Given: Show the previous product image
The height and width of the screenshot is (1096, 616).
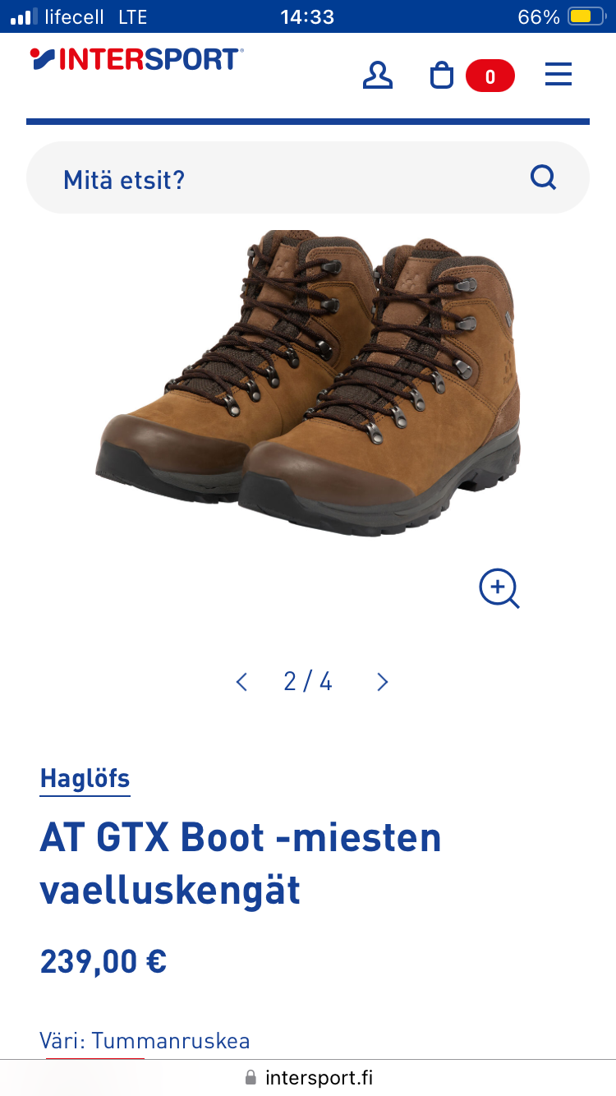Looking at the screenshot, I should click(241, 682).
